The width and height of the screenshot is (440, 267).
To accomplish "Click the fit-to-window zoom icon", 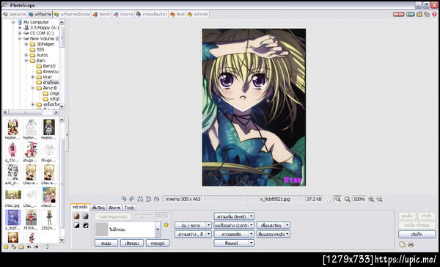I will pyautogui.click(x=337, y=199).
